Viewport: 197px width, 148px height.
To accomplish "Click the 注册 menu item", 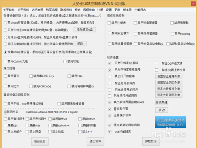I will pyautogui.click(x=100, y=10).
